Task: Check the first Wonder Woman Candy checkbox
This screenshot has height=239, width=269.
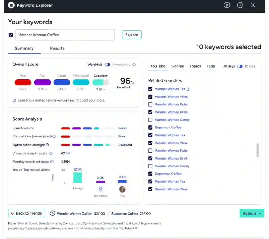Action: coord(150,120)
